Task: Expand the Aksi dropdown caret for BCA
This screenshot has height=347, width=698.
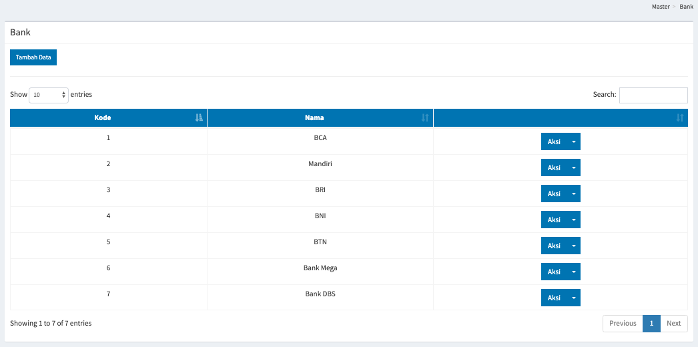Action: 574,141
